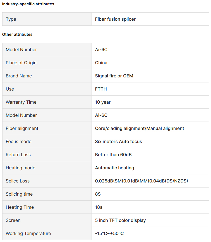
Task: Select the 18s heating time value
Action: 99,207
